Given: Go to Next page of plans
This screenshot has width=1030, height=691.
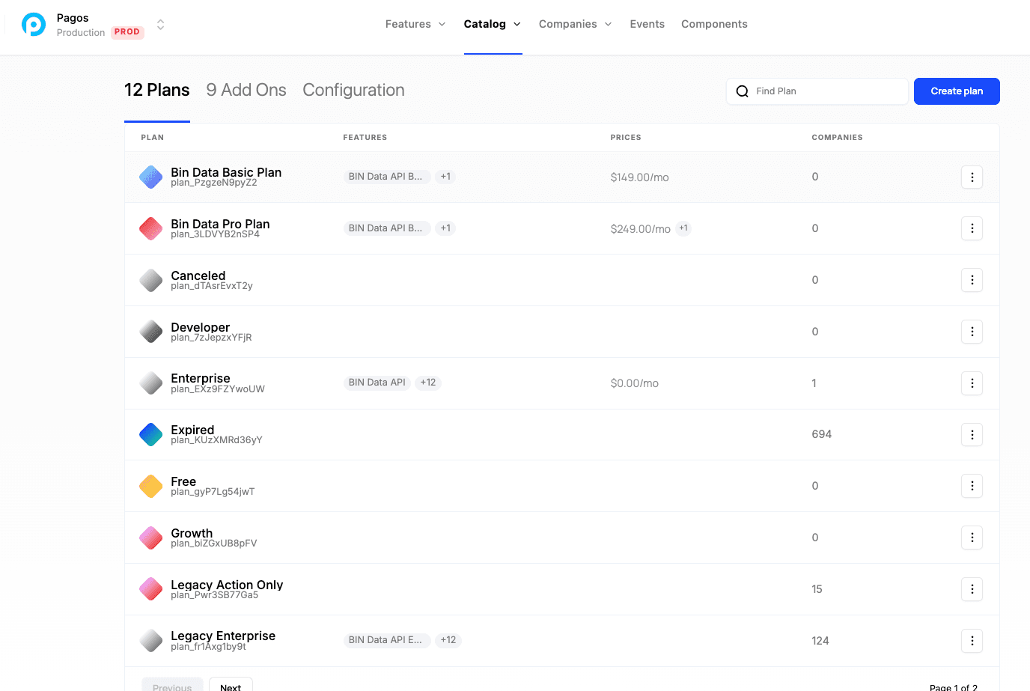Looking at the screenshot, I should click(x=231, y=685).
